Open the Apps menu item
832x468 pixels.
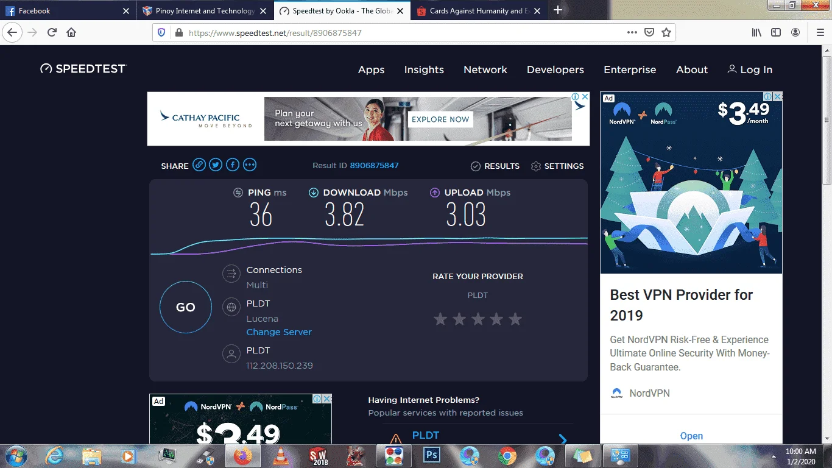click(371, 69)
